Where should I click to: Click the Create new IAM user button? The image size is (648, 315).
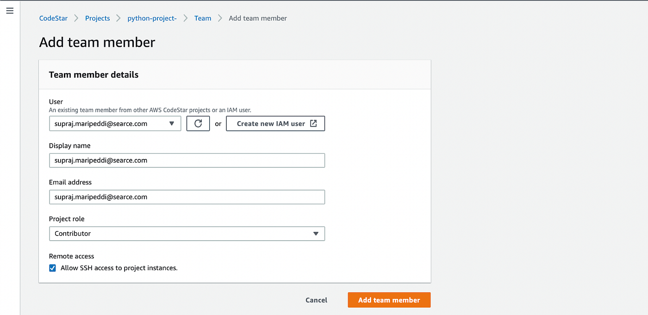275,123
